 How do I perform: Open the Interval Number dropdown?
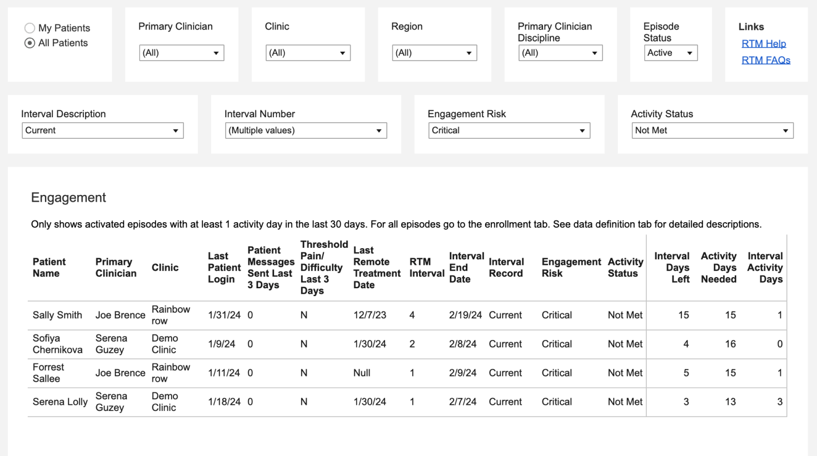tap(306, 131)
